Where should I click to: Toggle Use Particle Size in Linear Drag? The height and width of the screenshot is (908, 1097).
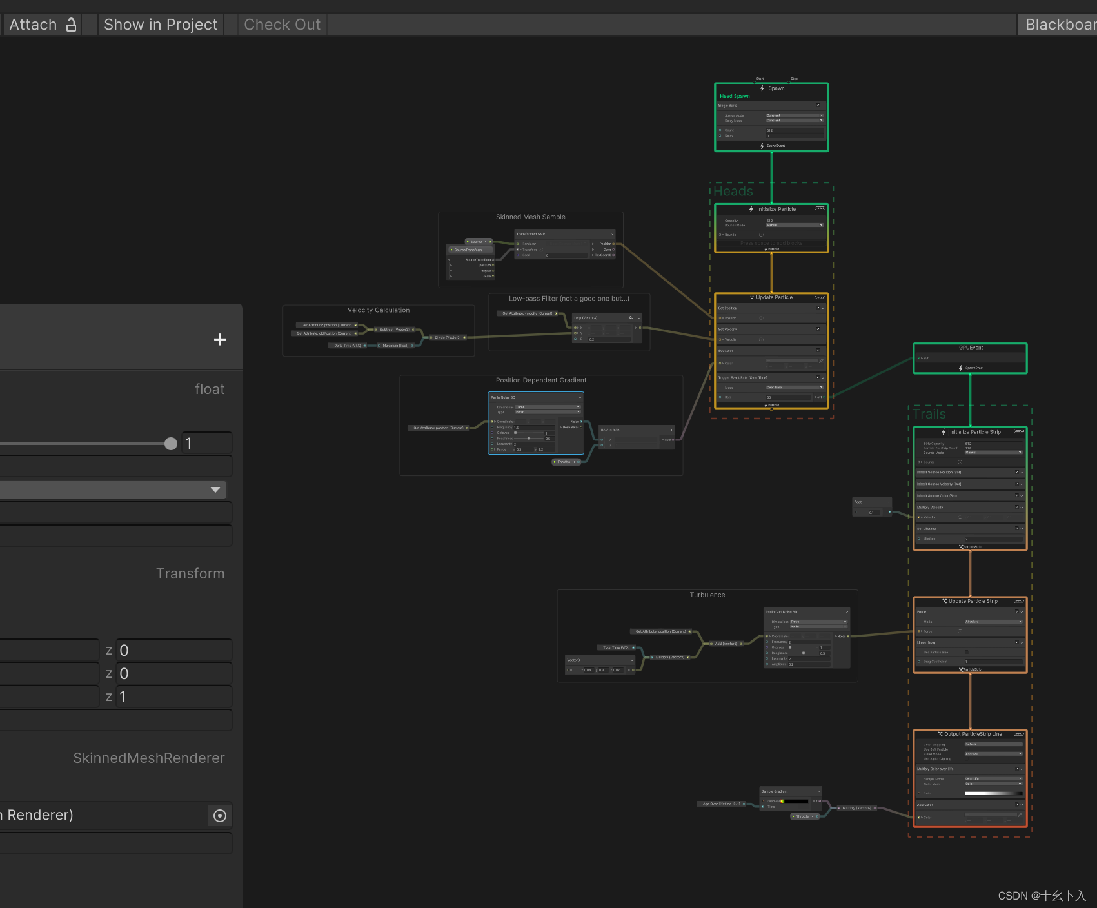click(967, 652)
